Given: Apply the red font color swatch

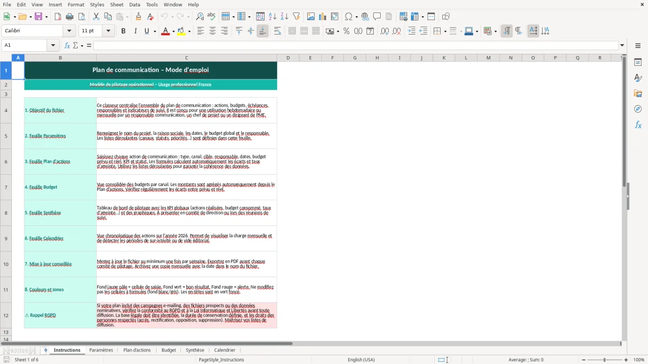Looking at the screenshot, I should tap(165, 31).
